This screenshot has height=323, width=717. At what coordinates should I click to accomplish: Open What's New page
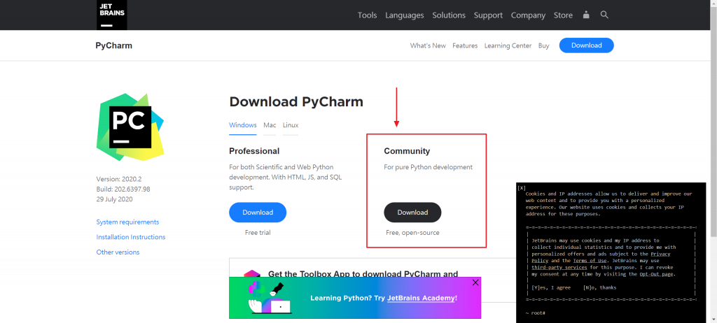[428, 45]
